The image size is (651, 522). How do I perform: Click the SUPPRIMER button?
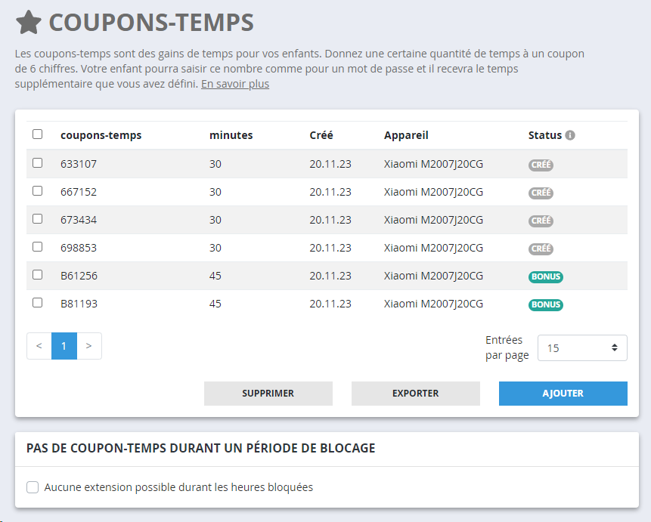pos(268,394)
